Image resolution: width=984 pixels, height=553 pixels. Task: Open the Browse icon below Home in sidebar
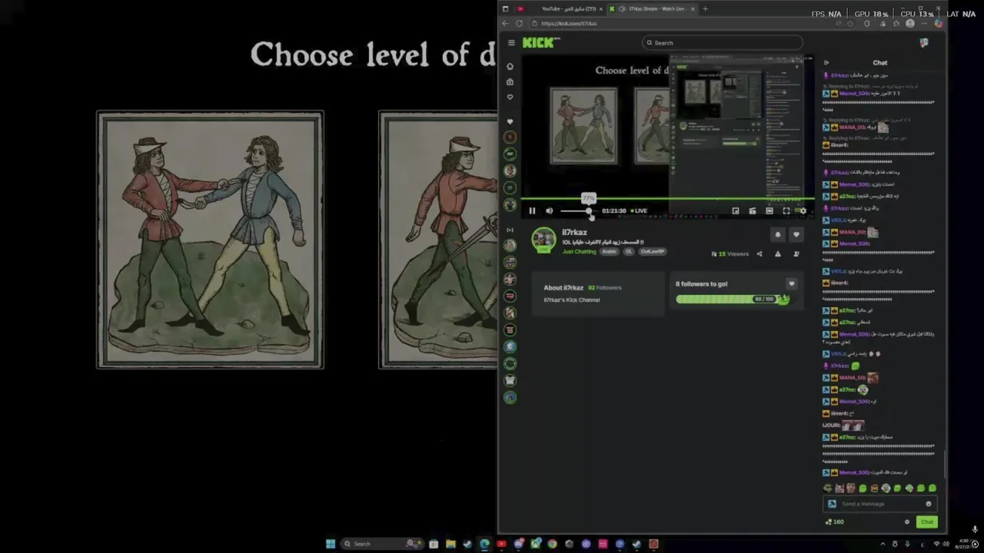tap(510, 82)
